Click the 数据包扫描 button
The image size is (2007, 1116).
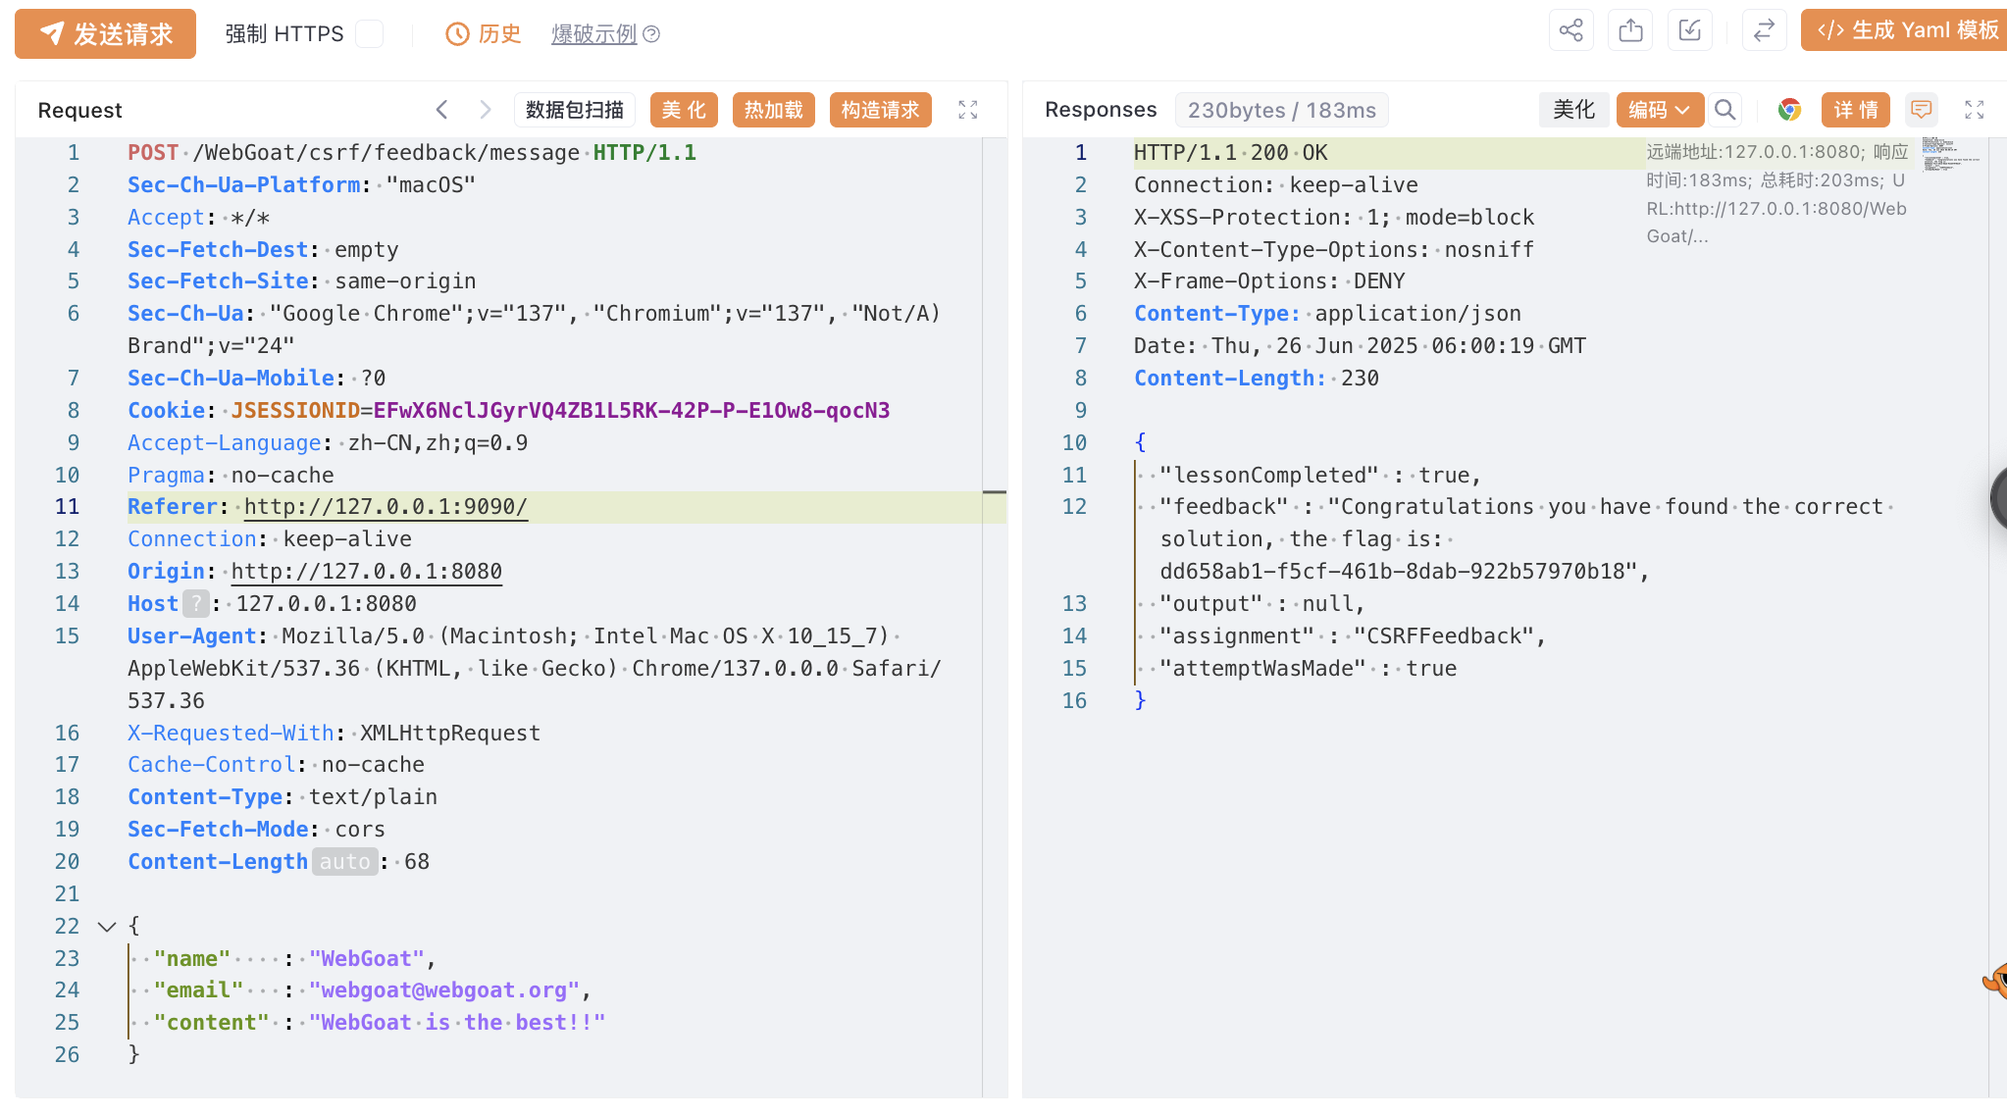click(x=575, y=110)
